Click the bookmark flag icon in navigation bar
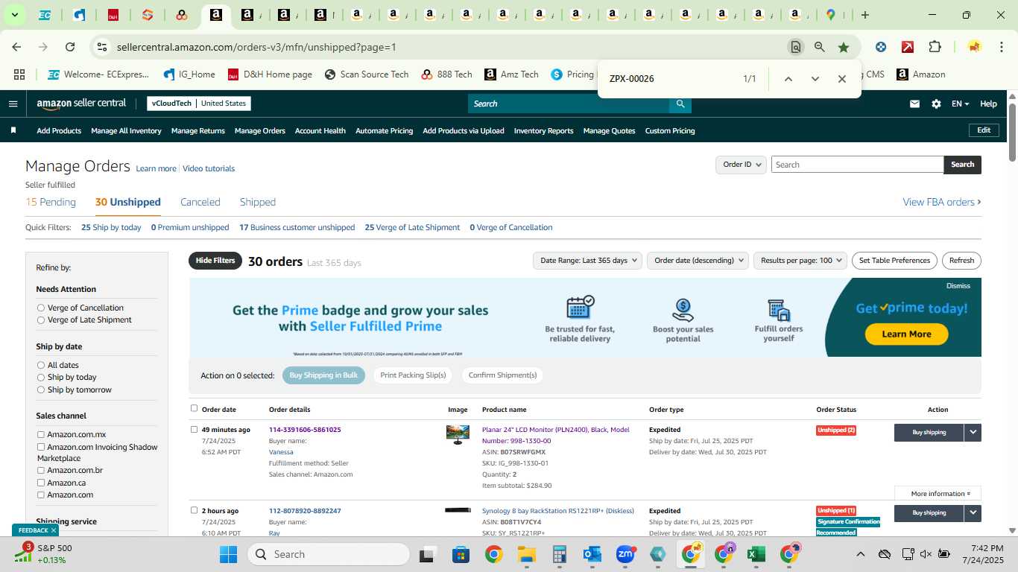This screenshot has width=1018, height=572. 13,130
